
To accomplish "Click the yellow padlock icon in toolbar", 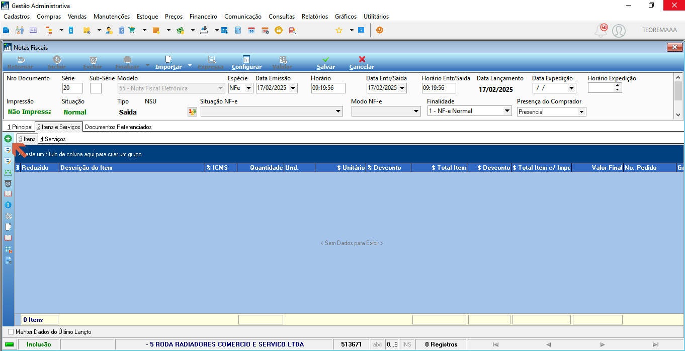I will click(278, 30).
